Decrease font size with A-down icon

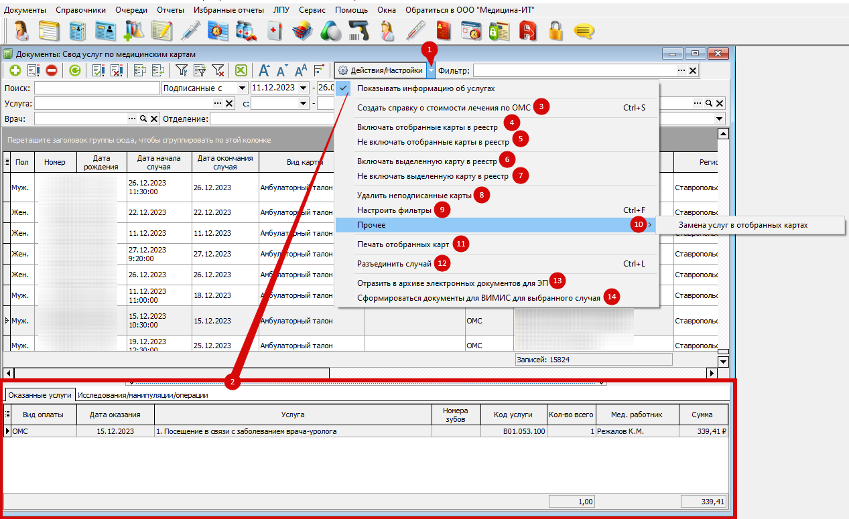coord(282,70)
